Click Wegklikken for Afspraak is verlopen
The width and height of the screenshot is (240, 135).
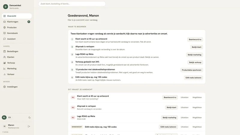point(197,107)
